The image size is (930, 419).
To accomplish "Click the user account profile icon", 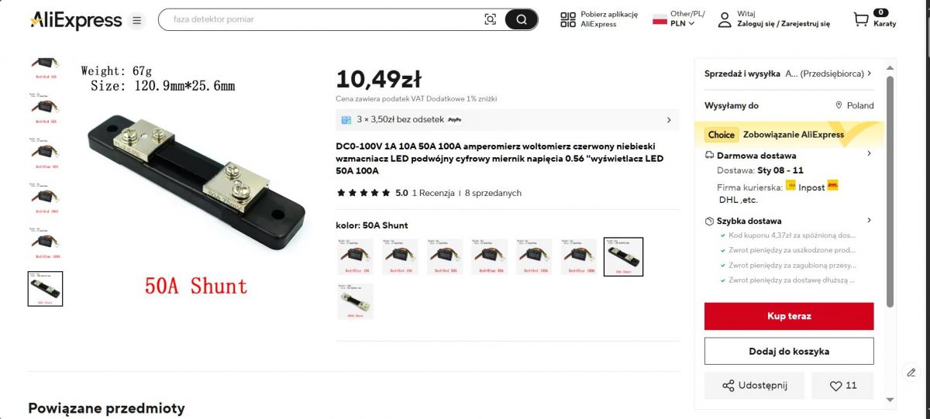I will pyautogui.click(x=724, y=19).
